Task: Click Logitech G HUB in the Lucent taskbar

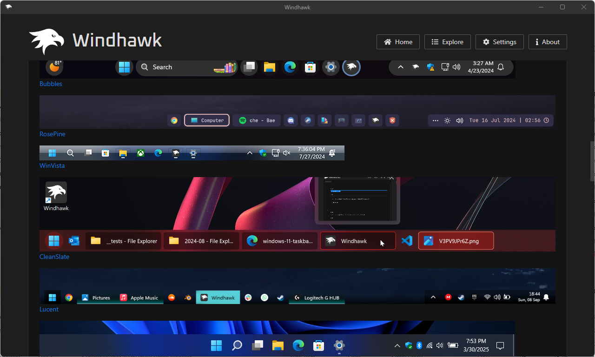Action: pyautogui.click(x=317, y=297)
